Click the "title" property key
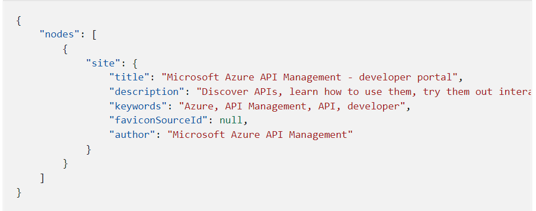536x211 pixels. point(129,78)
